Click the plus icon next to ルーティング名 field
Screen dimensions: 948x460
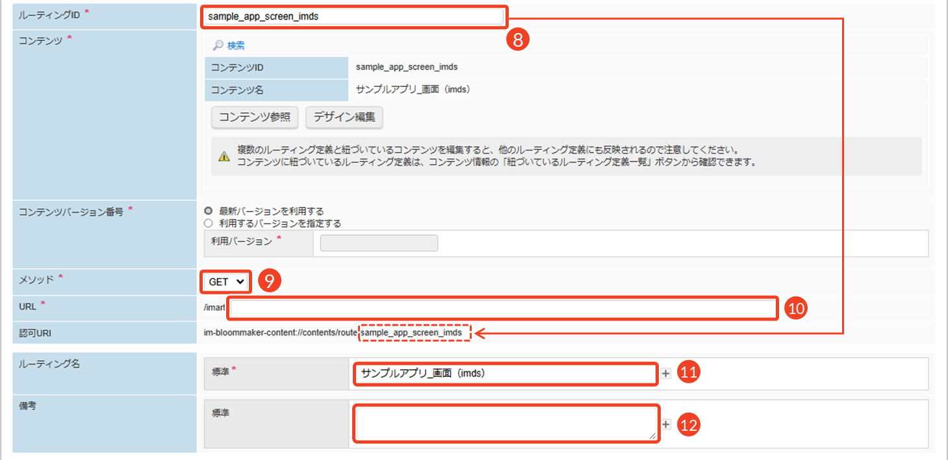(666, 374)
